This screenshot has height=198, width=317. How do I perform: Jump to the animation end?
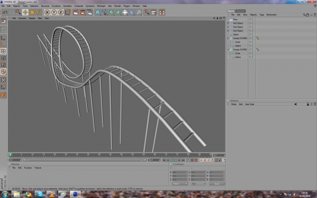point(183,160)
